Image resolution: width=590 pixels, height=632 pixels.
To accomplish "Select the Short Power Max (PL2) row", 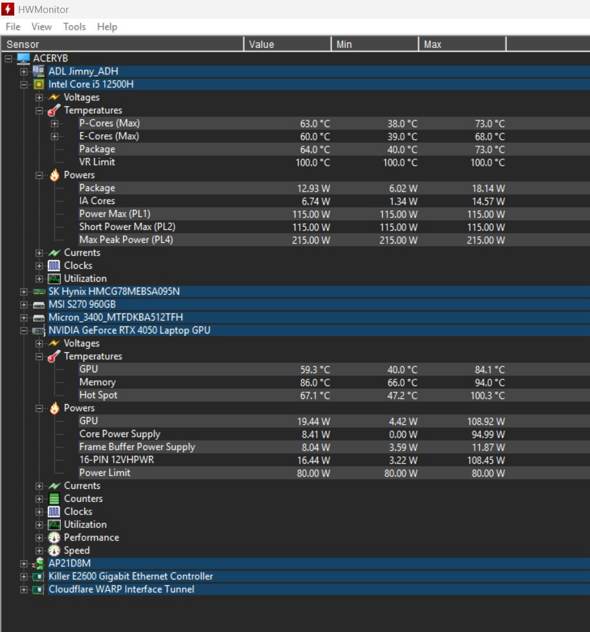I will 334,227.
